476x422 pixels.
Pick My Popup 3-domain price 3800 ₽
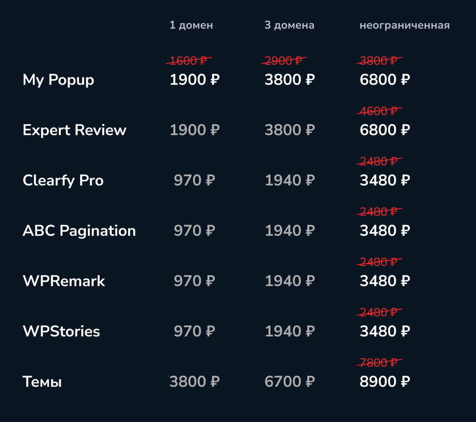[x=289, y=80]
